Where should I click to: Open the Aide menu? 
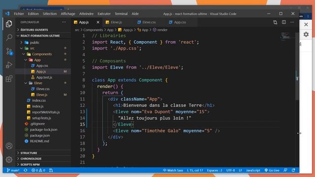135,14
